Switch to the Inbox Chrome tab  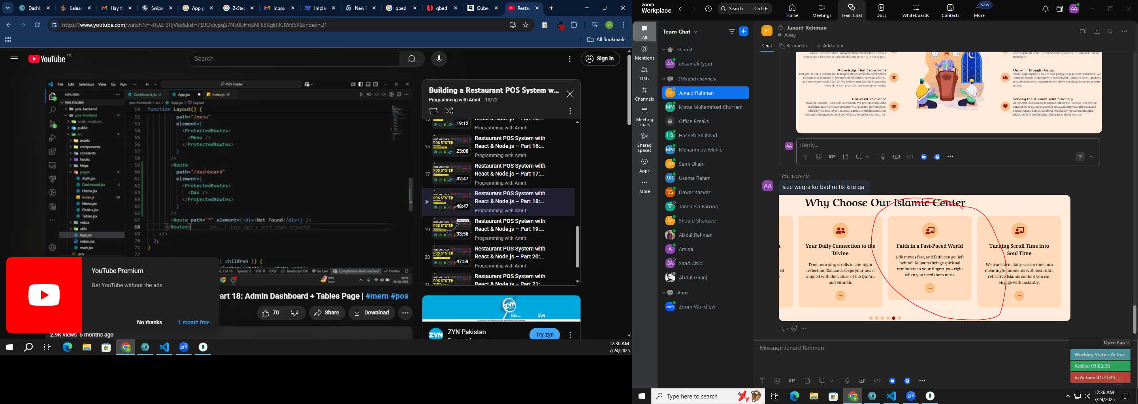point(279,8)
